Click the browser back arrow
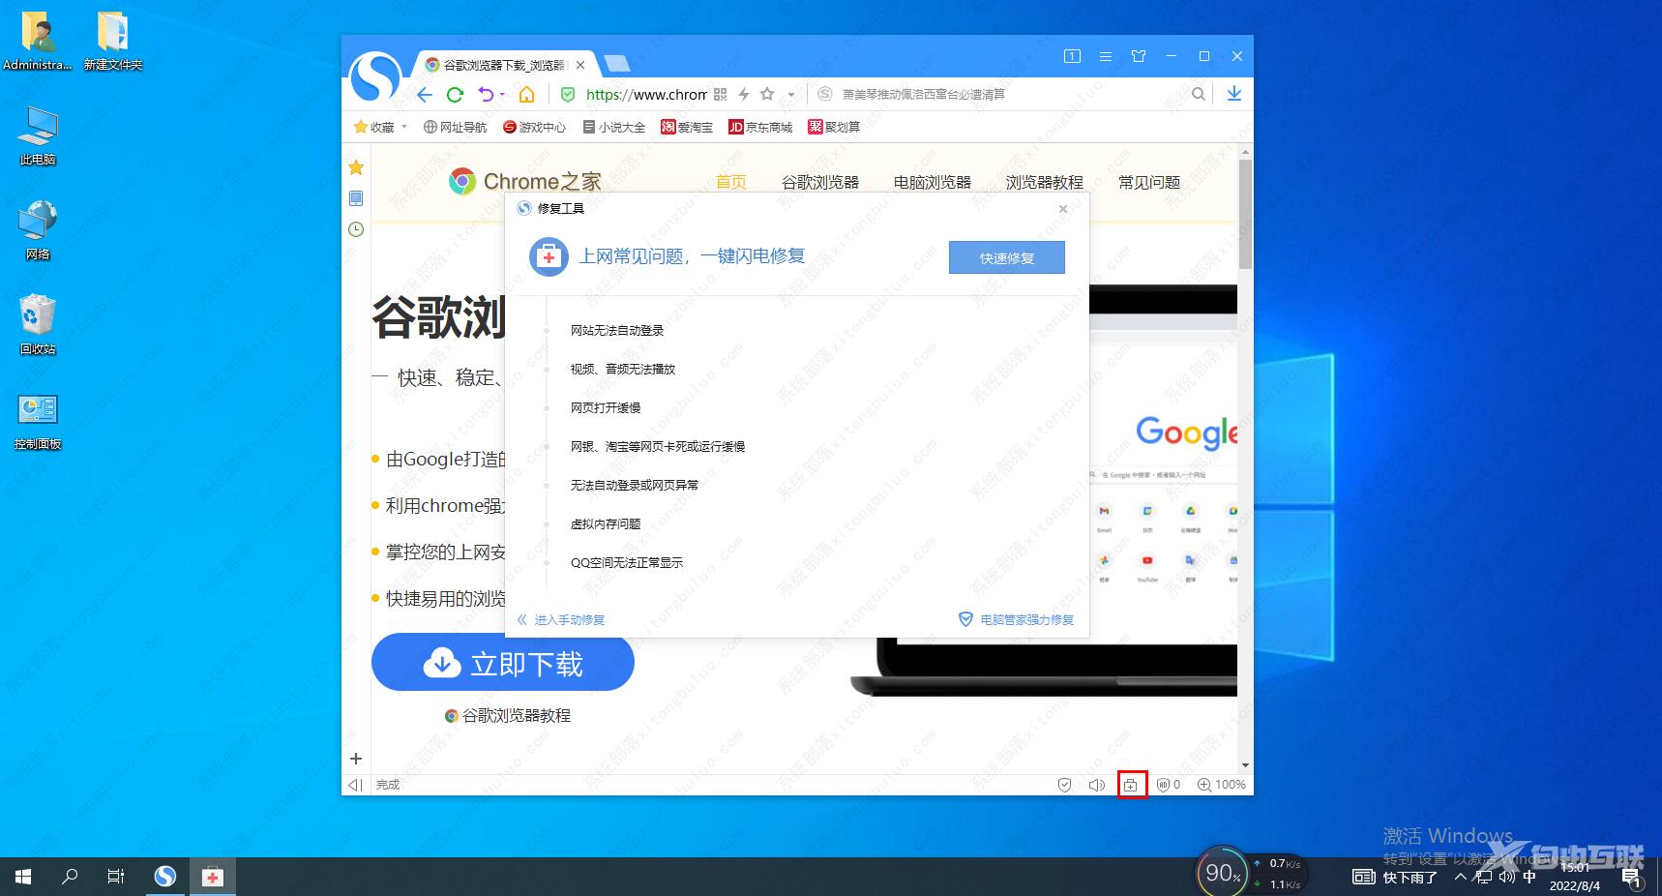This screenshot has width=1662, height=896. (x=425, y=94)
